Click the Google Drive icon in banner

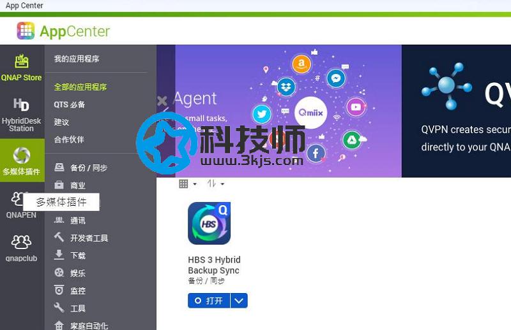pyautogui.click(x=352, y=140)
